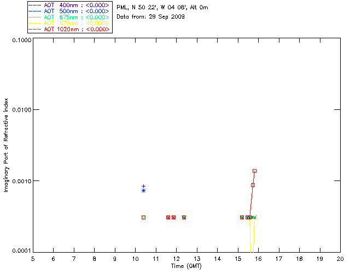The width and height of the screenshot is (350, 280).
Task: Select the AOT 1020nm legend entry
Action: (x=69, y=29)
